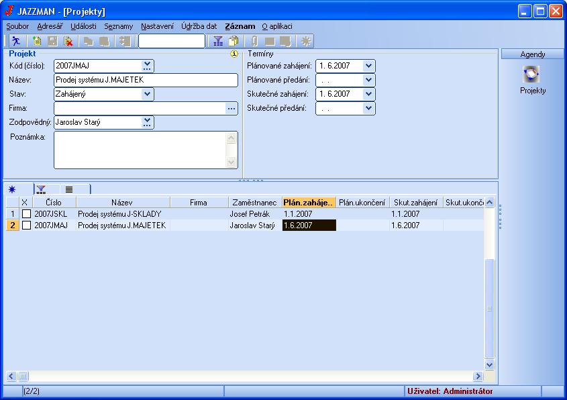Viewport: 567px width, 400px height.
Task: Click into the Název text field
Action: (146, 80)
